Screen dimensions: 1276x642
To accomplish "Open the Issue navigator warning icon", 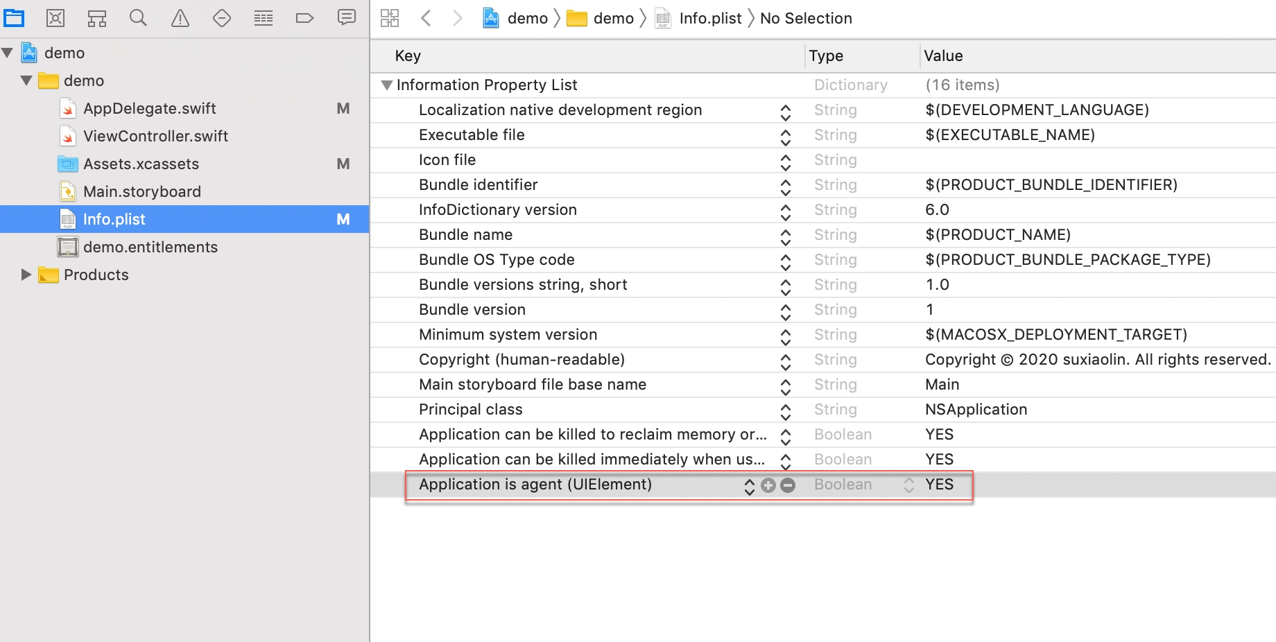I will [x=180, y=18].
